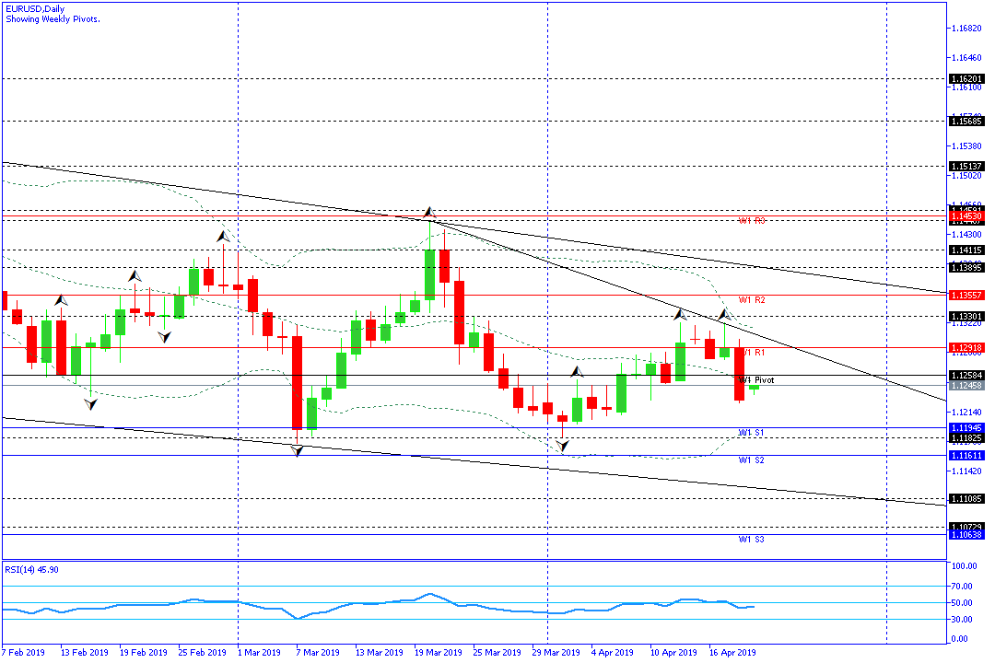Click the down fractal arrow under the 7 Mar low
The image size is (995, 663).
pos(298,450)
